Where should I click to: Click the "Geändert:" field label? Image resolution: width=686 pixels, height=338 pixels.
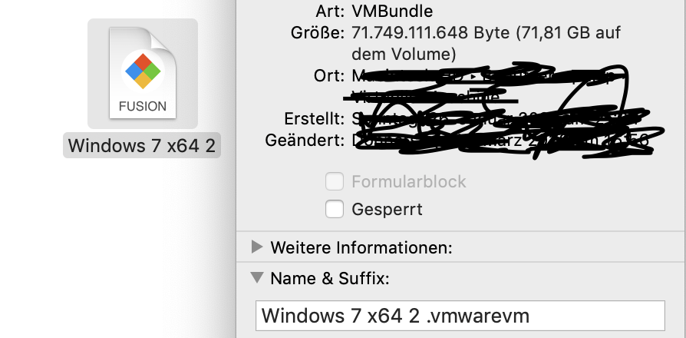tap(305, 141)
